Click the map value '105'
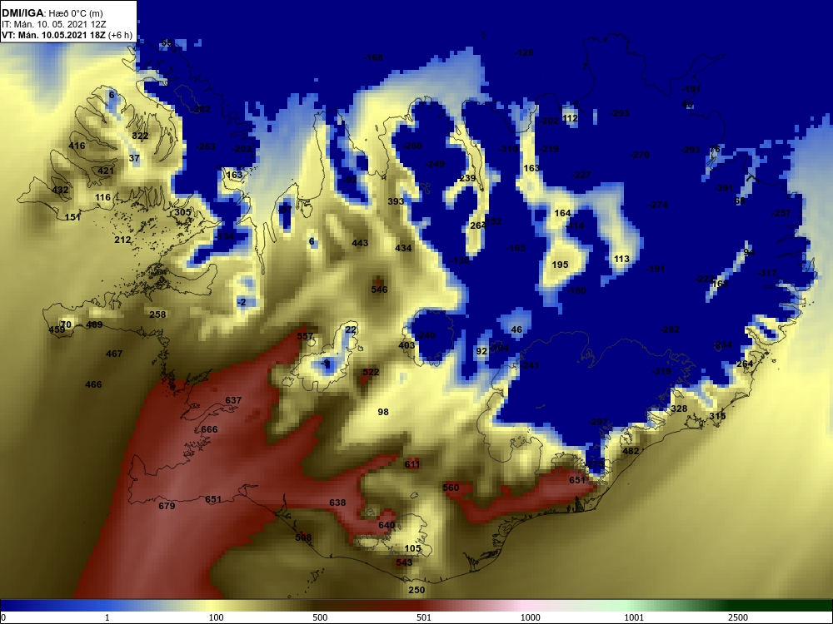The width and height of the screenshot is (833, 624). (413, 548)
